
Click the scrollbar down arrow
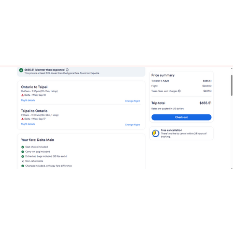(x=231, y=168)
